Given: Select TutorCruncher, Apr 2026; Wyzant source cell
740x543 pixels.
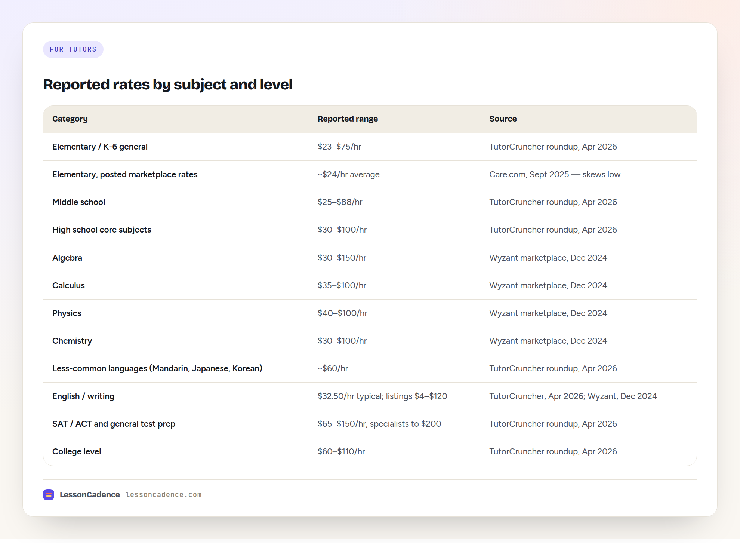Looking at the screenshot, I should (573, 396).
